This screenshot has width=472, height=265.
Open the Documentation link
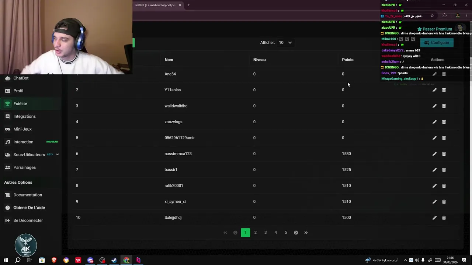click(x=28, y=195)
